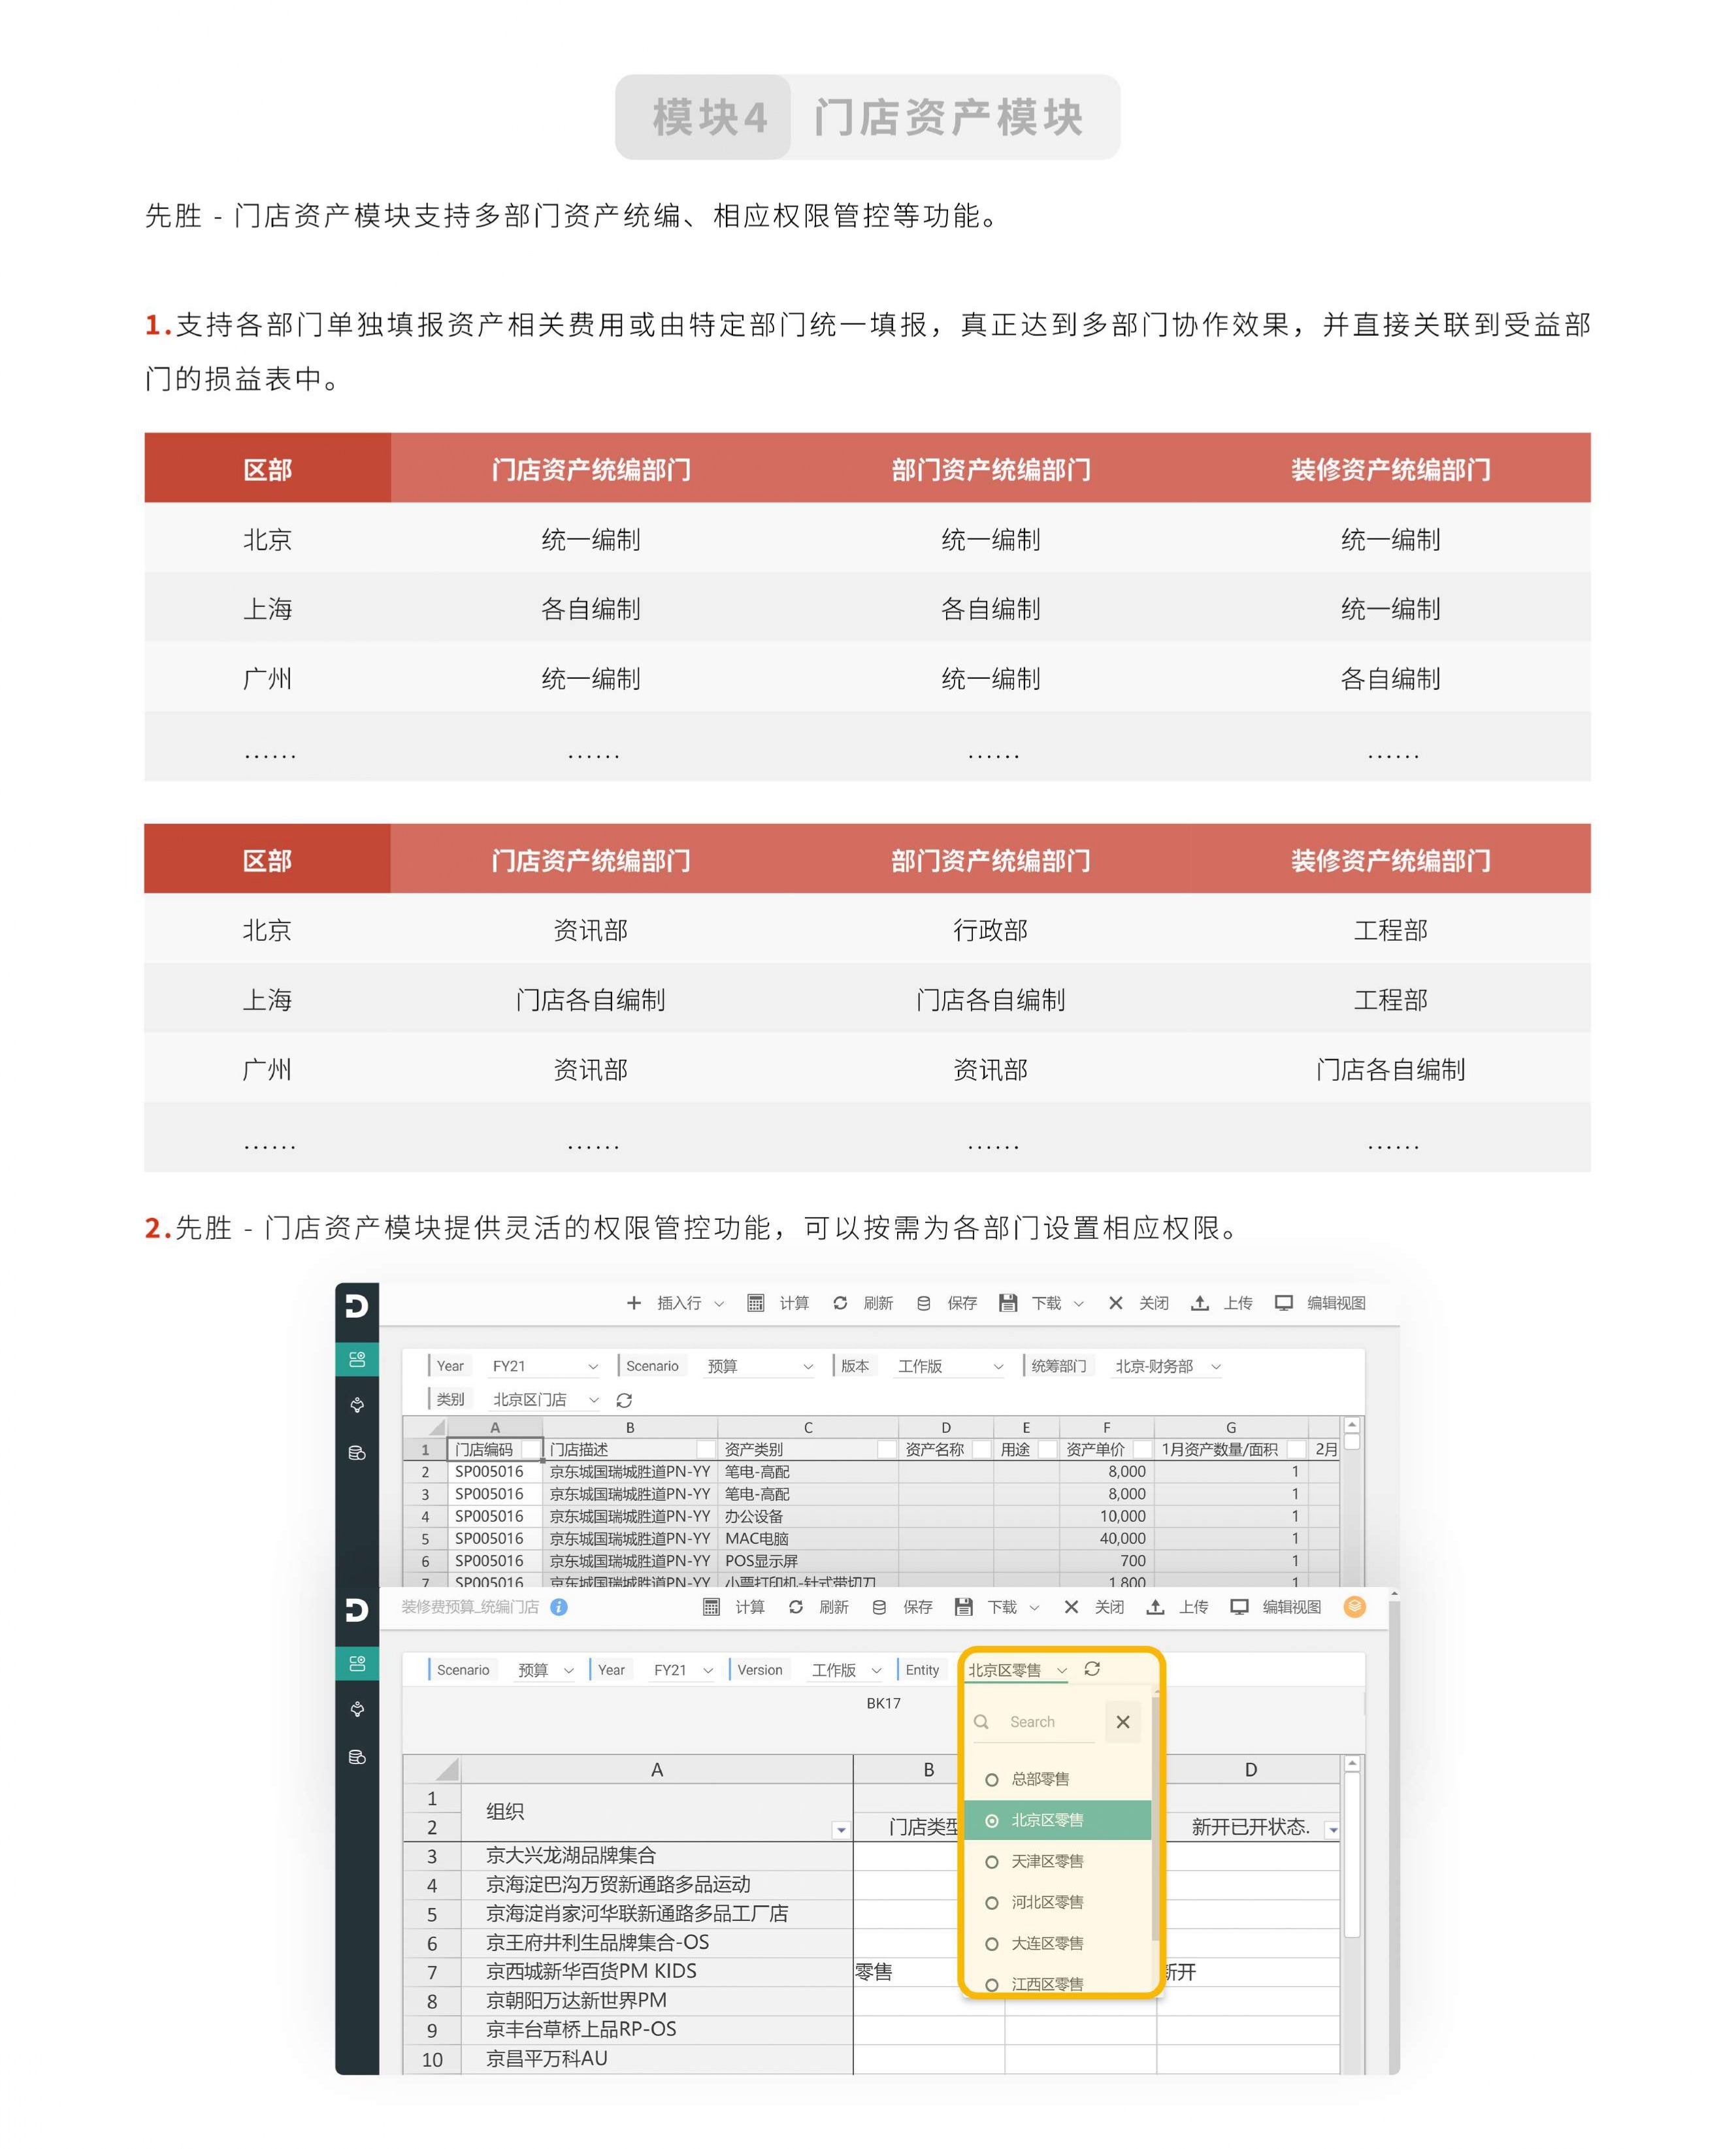The height and width of the screenshot is (2149, 1736).
Task: Open 下载 dropdown in lower window toolbar
Action: click(x=1034, y=1607)
